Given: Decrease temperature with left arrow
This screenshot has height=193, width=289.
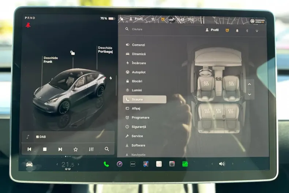Looking at the screenshot, I should click(x=57, y=164).
